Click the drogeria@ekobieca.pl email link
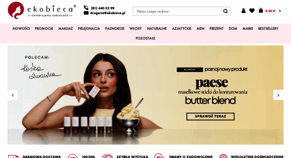Viewport: 291px width, 158px height. 107,13
